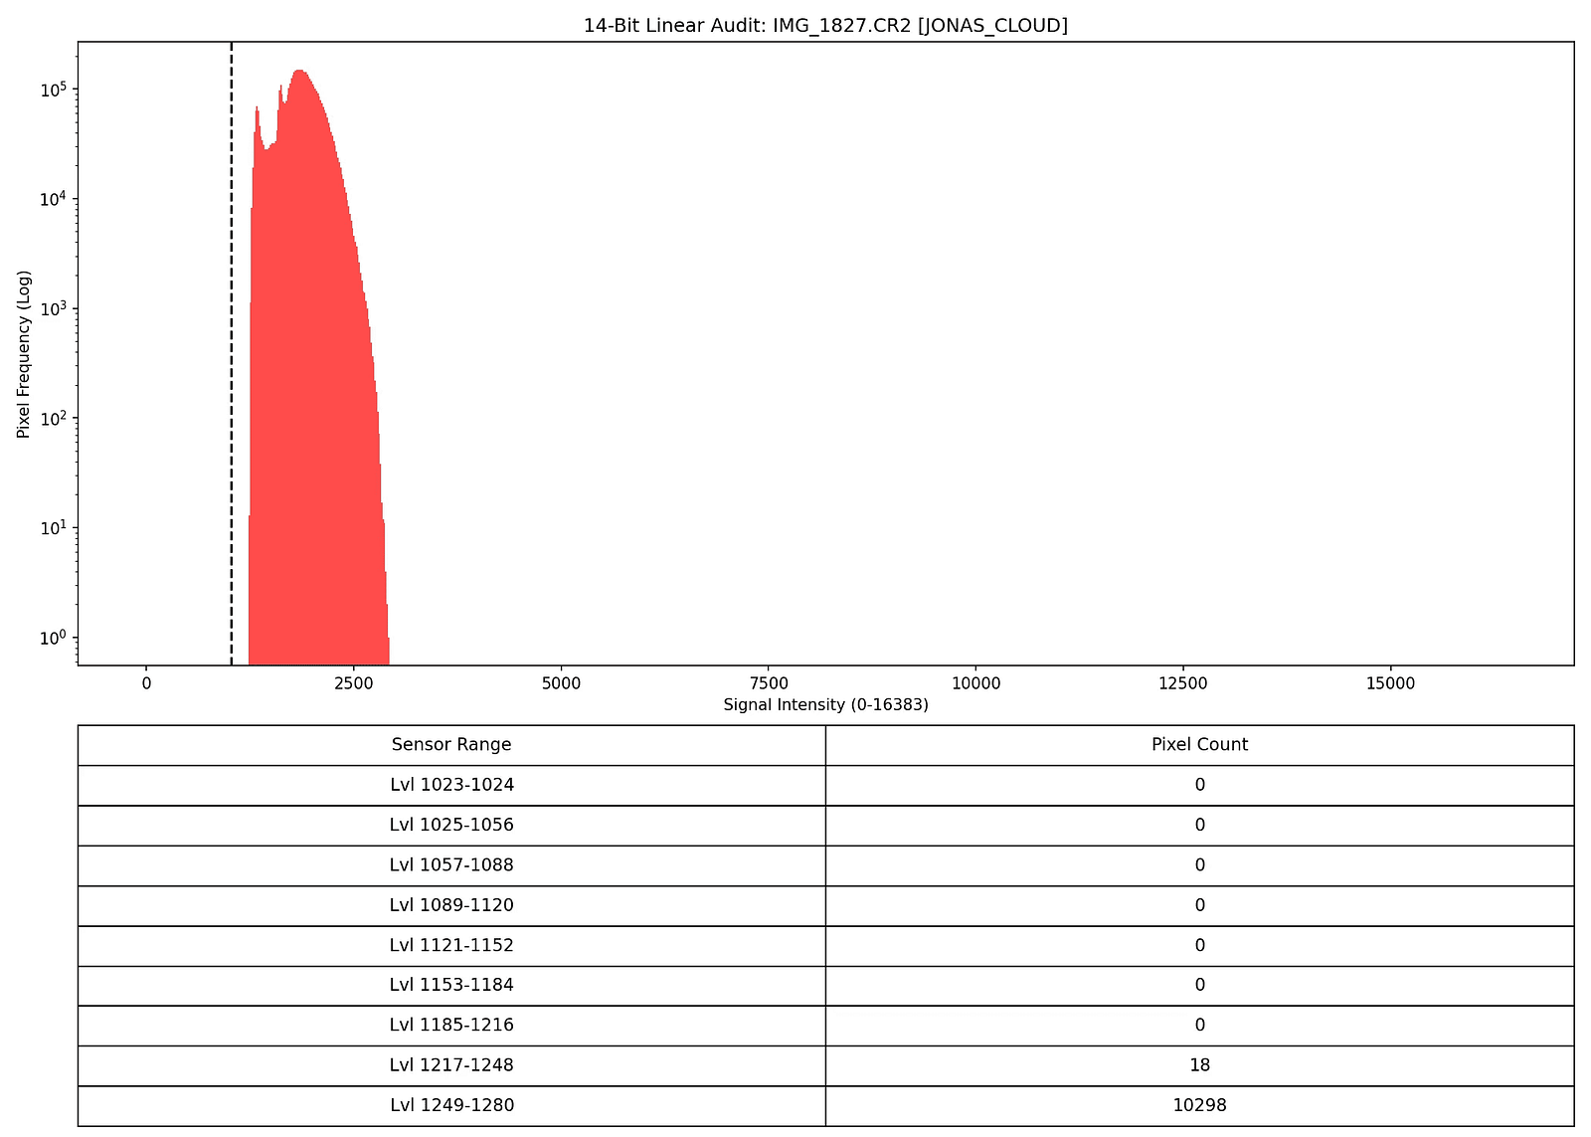The image size is (1591, 1137).
Task: Select the dashed black-level threshold line
Action: (x=231, y=348)
